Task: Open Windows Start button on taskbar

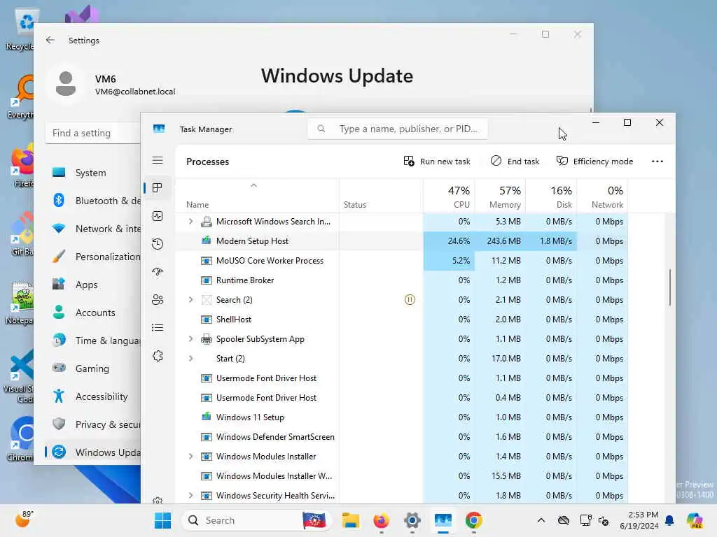Action: pos(162,520)
